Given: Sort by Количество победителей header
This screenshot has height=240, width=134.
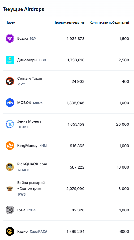Looking at the screenshot, I should [x=109, y=22].
